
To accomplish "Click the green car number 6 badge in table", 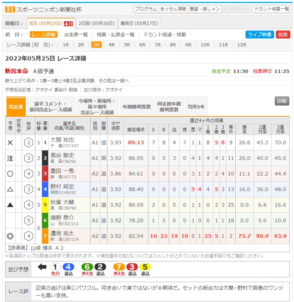I will [x=45, y=221].
